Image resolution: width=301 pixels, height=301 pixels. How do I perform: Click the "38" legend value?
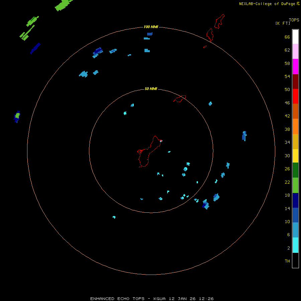pos(287,129)
